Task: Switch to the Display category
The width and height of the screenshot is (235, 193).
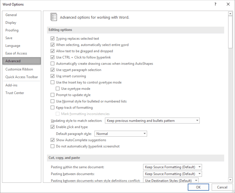Action: [x=11, y=23]
